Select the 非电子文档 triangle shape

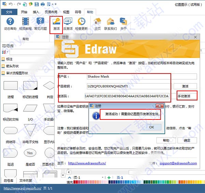pos(30,130)
